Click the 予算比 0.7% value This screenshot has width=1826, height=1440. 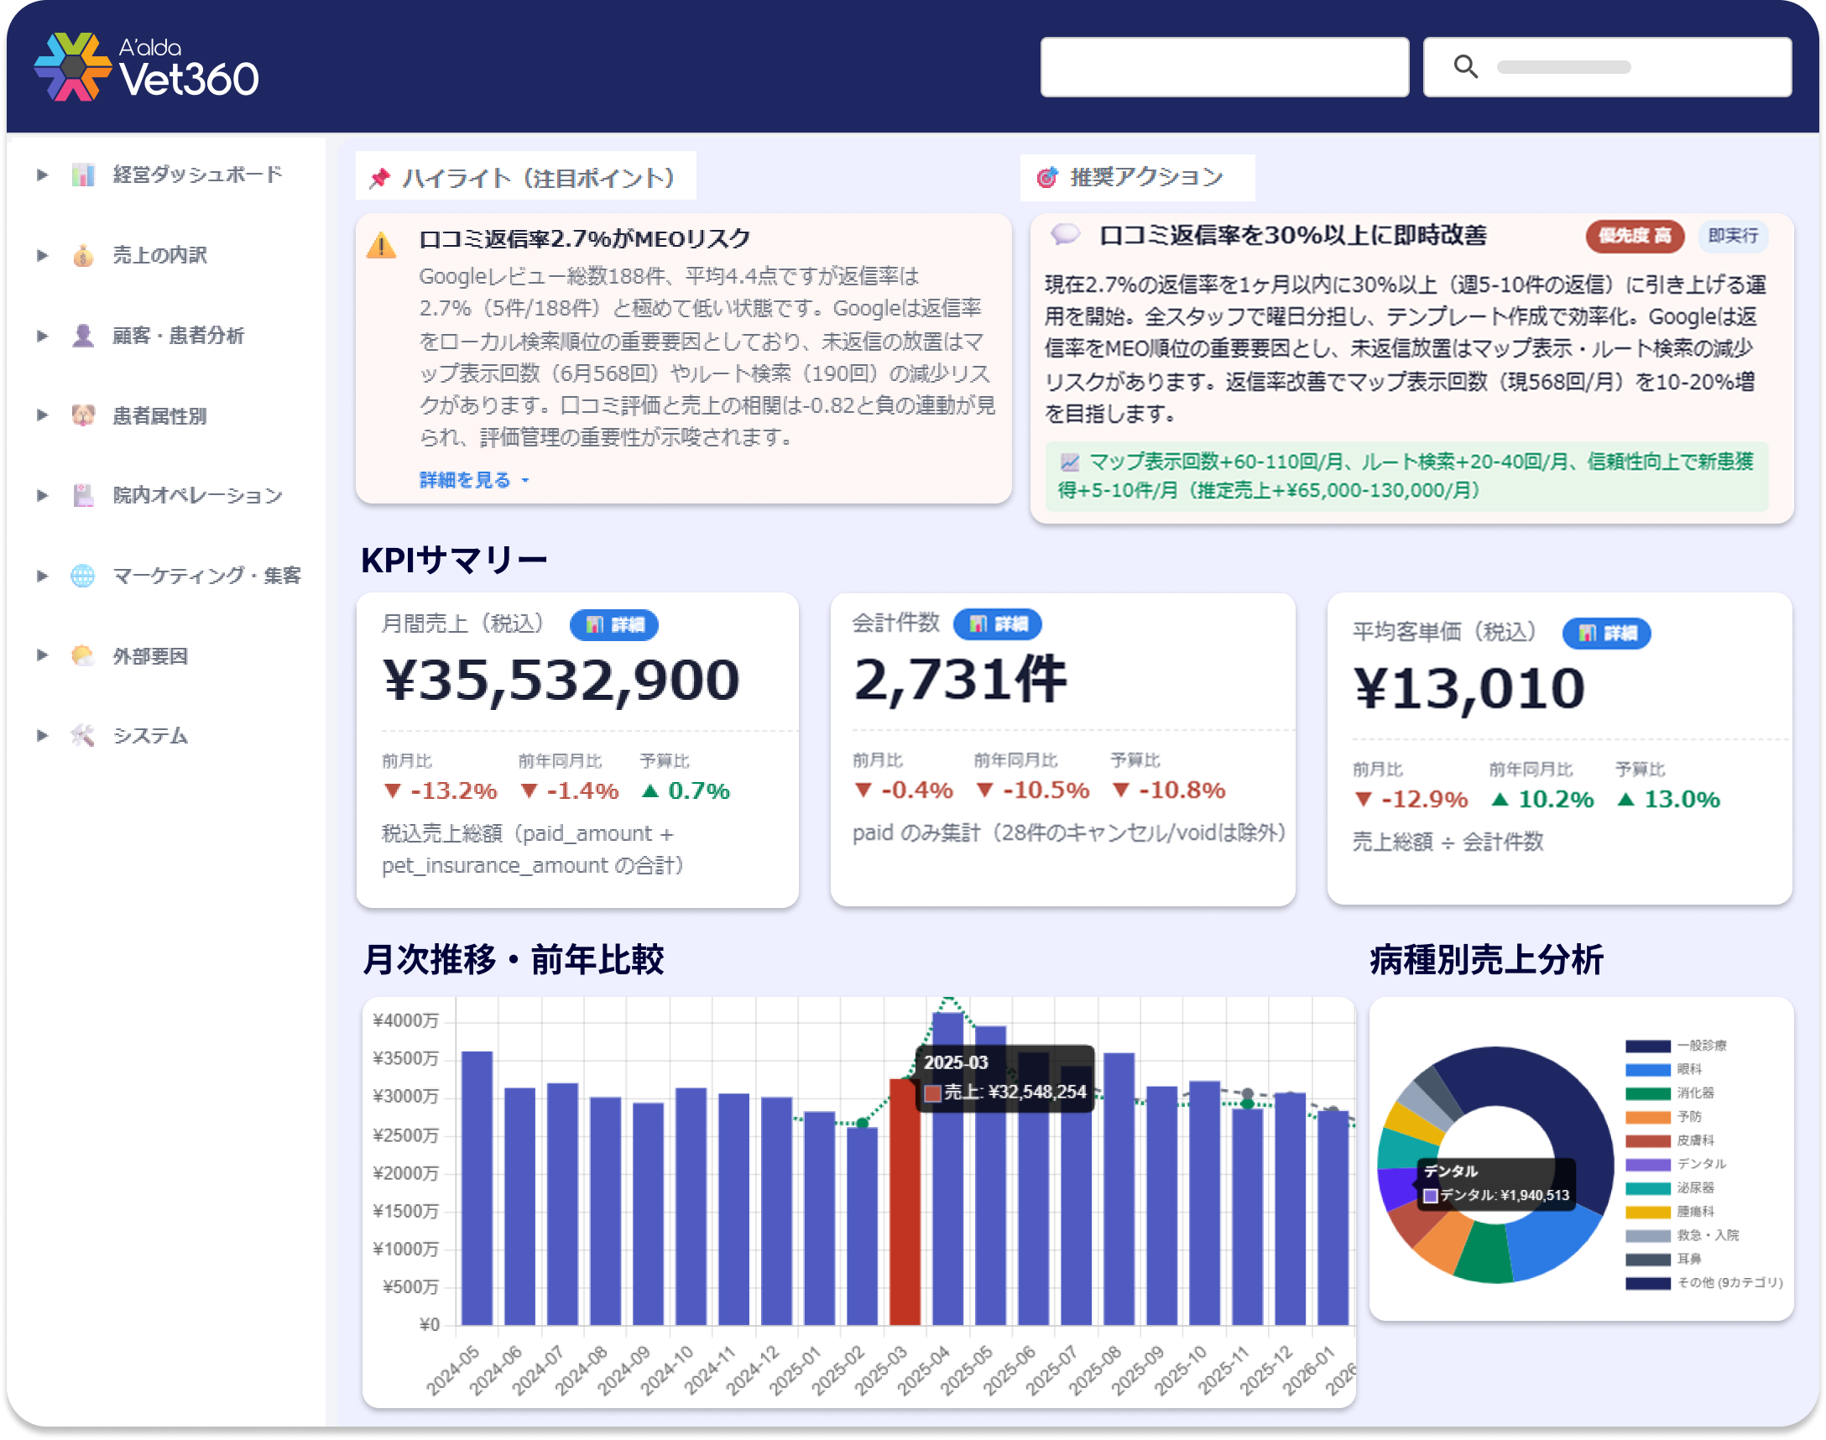click(x=686, y=790)
